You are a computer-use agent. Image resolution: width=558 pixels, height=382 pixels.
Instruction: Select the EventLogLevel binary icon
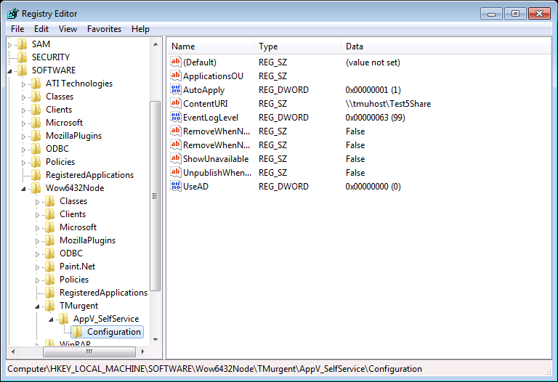tap(175, 118)
